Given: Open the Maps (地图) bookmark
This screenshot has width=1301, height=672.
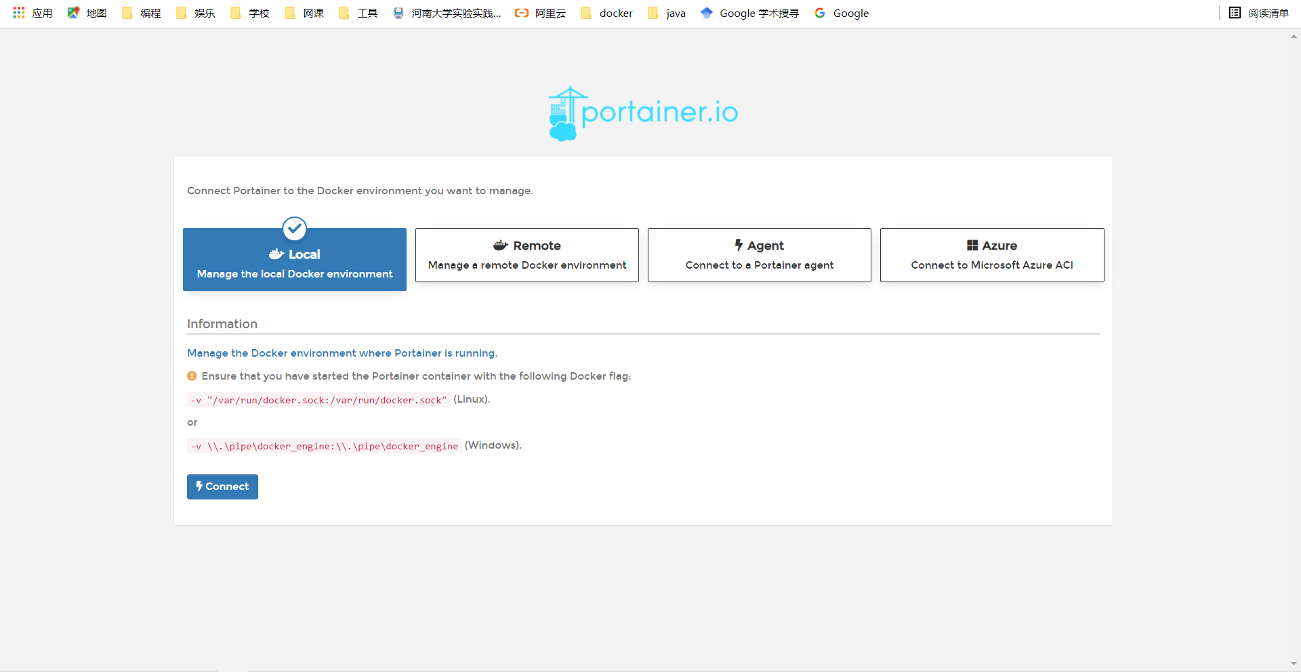Looking at the screenshot, I should click(x=87, y=13).
